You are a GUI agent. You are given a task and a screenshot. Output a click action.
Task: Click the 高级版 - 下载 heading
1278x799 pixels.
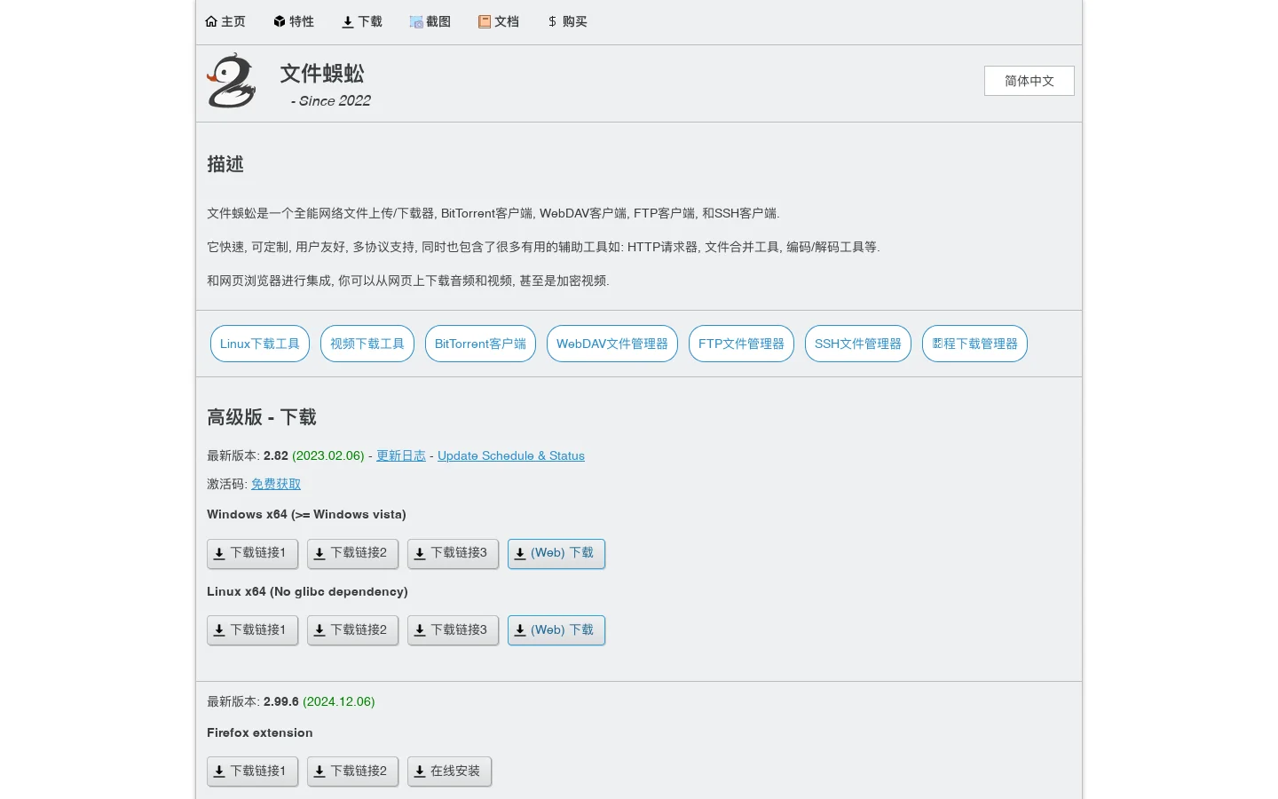click(262, 417)
